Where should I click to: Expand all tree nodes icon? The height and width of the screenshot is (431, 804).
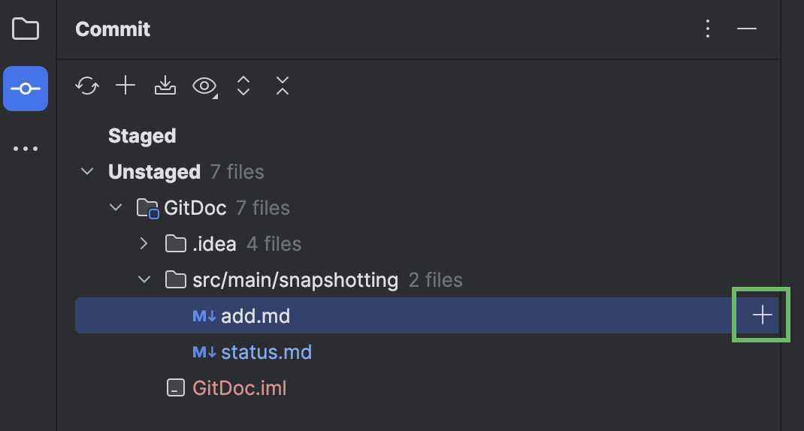243,86
